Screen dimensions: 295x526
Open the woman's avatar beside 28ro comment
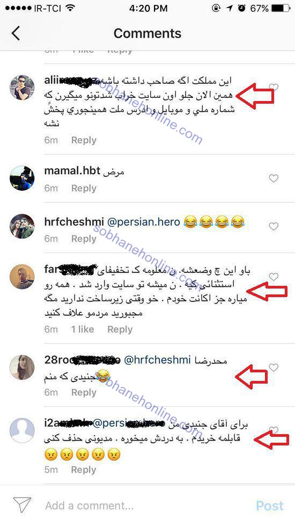coord(22,368)
